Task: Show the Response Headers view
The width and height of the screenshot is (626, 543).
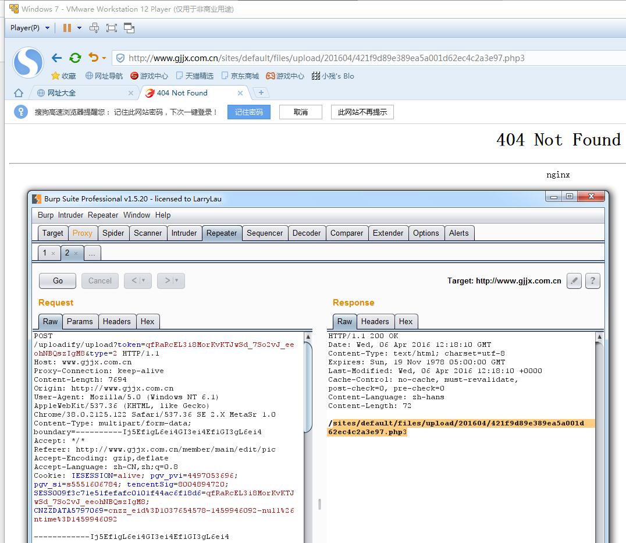Action: pyautogui.click(x=375, y=321)
